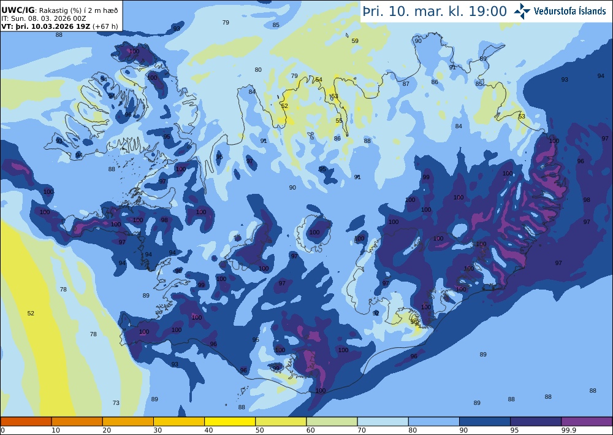Image resolution: width=613 pixels, height=435 pixels.
Task: Click the Veðurstofa Íslands name text
Action: pos(569,11)
